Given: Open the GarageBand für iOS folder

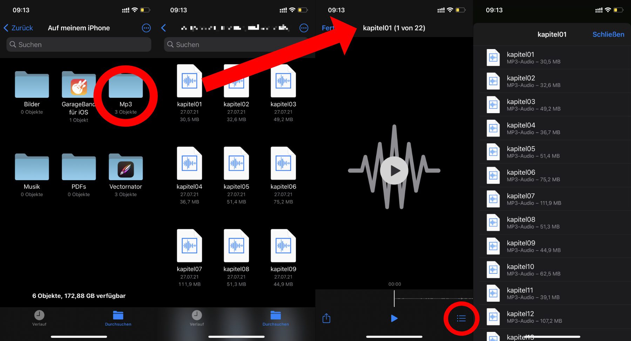Looking at the screenshot, I should [x=79, y=85].
